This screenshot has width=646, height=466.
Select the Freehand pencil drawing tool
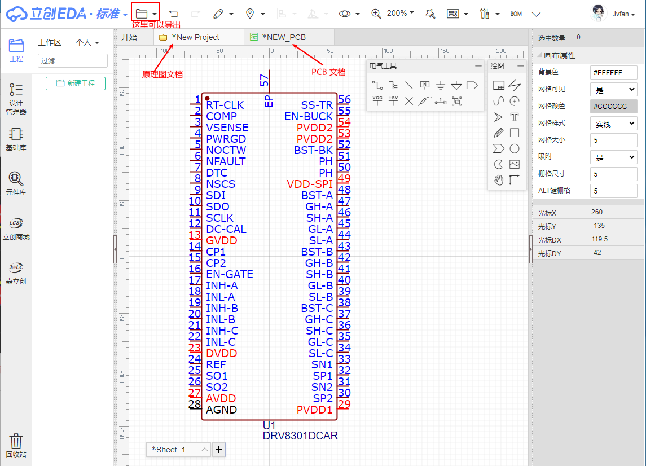point(499,133)
